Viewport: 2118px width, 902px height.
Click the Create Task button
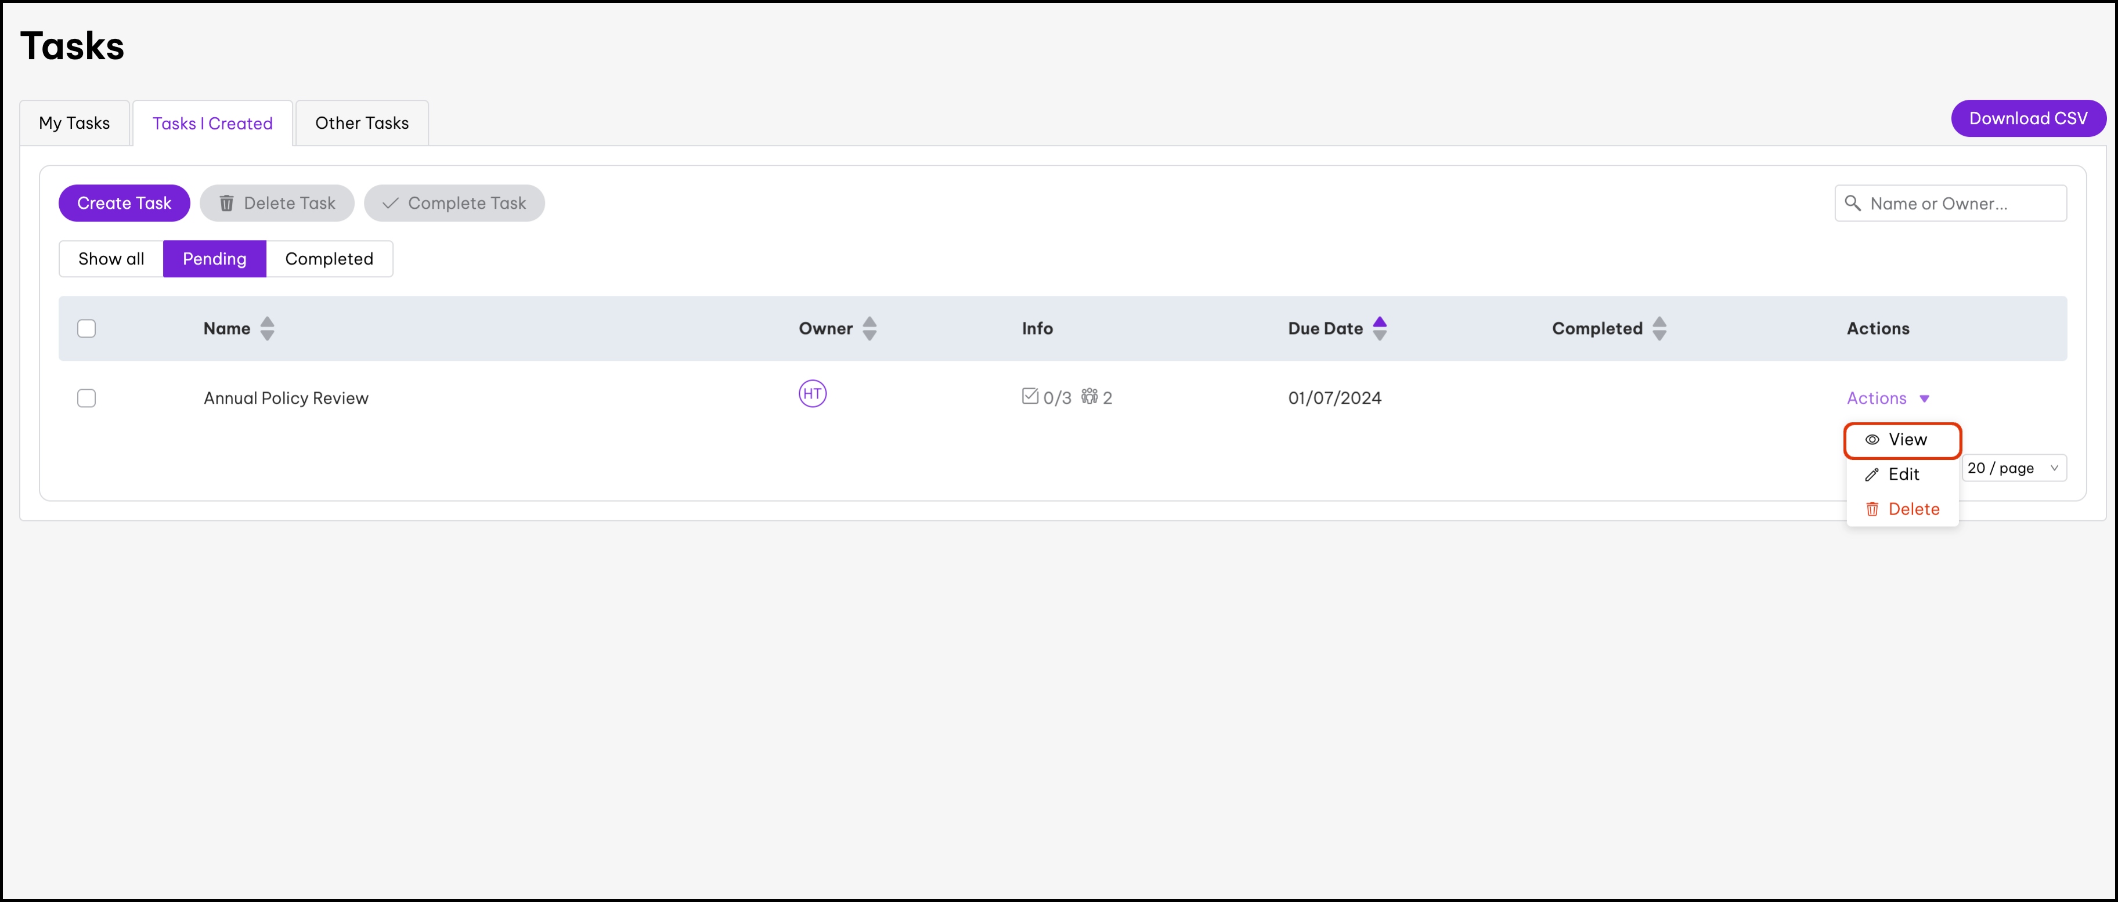click(x=124, y=203)
